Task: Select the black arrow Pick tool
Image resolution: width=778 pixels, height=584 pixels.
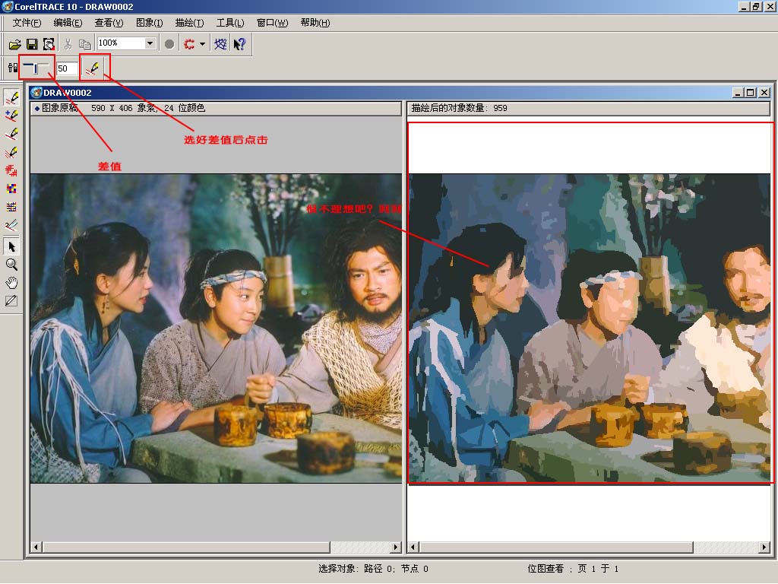Action: tap(11, 247)
